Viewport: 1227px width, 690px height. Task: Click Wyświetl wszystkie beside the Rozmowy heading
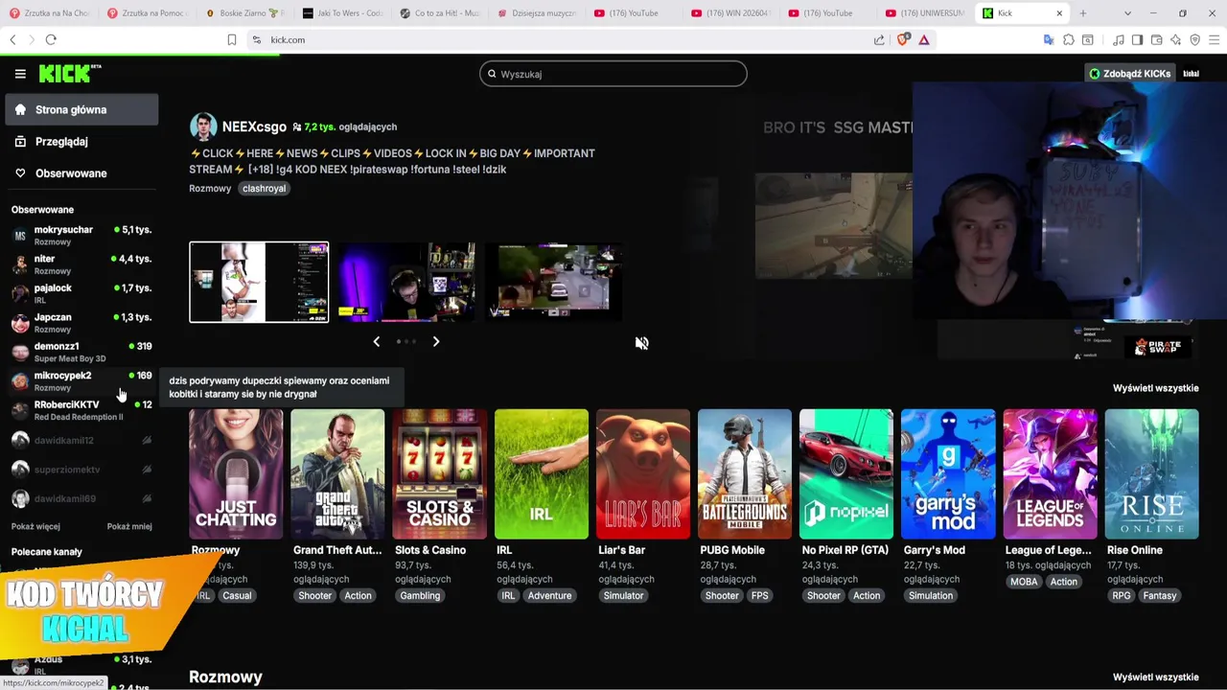coord(1155,677)
